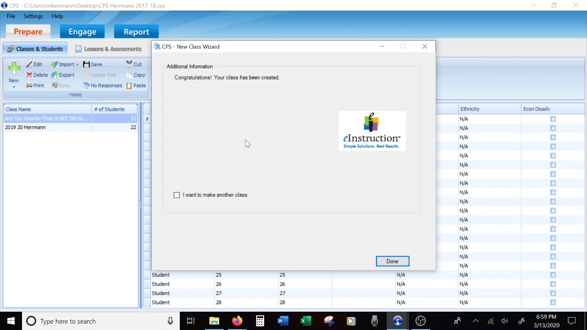Sort by Class Name column header
587x330 pixels.
48,109
